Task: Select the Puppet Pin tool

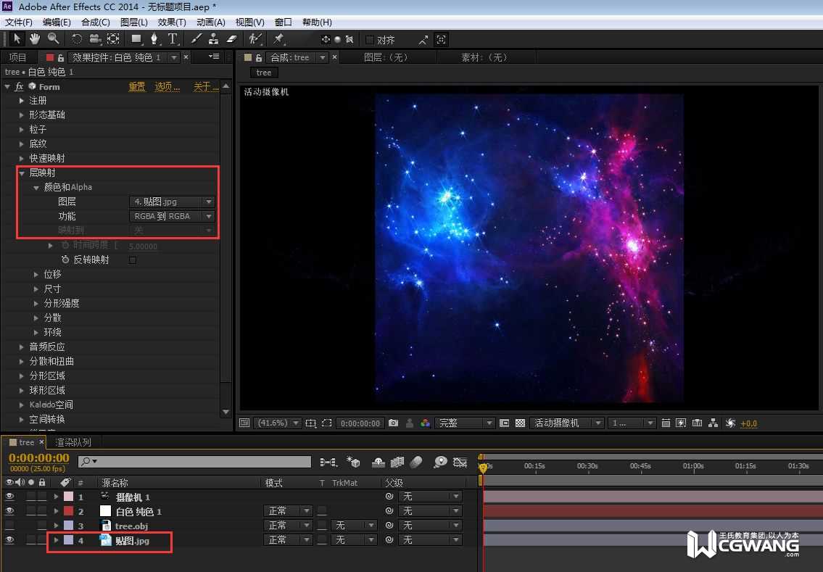Action: (278, 38)
